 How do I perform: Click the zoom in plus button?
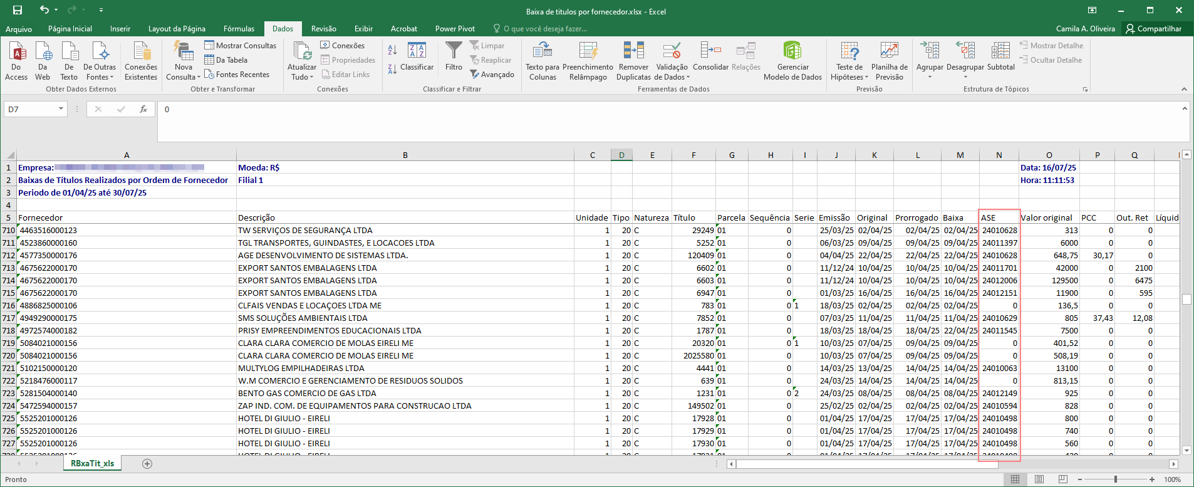(x=1152, y=479)
